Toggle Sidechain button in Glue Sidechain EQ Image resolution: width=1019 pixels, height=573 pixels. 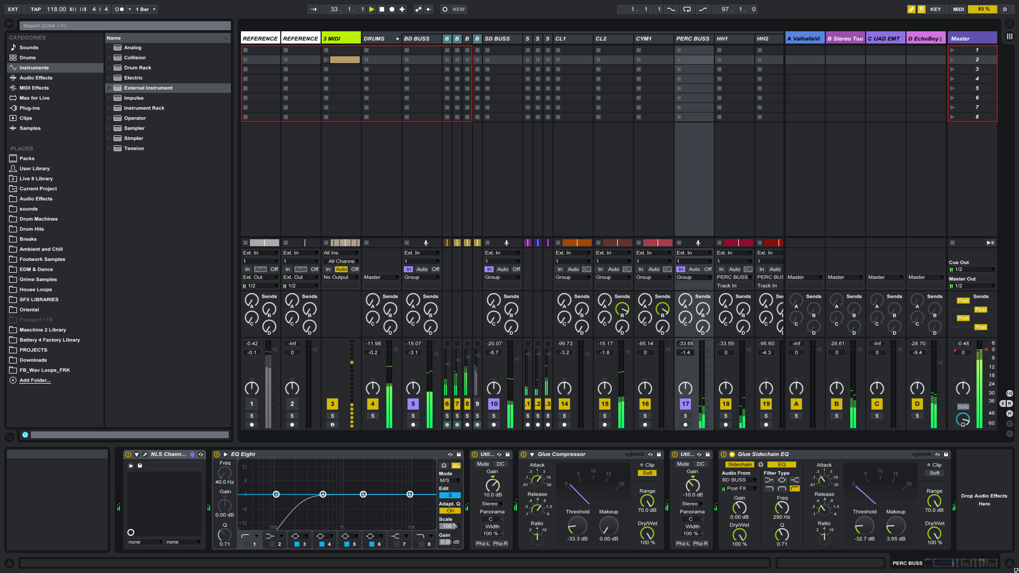(x=740, y=464)
